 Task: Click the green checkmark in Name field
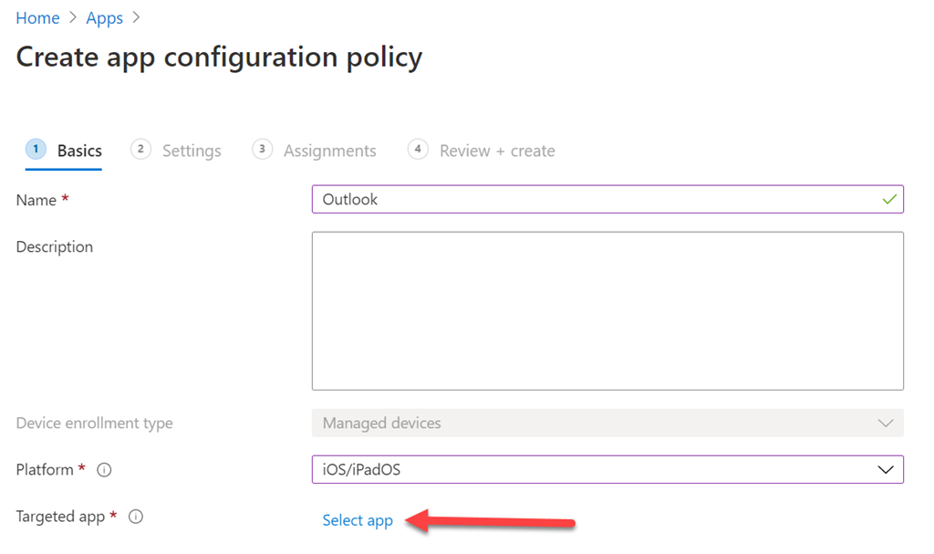point(889,199)
